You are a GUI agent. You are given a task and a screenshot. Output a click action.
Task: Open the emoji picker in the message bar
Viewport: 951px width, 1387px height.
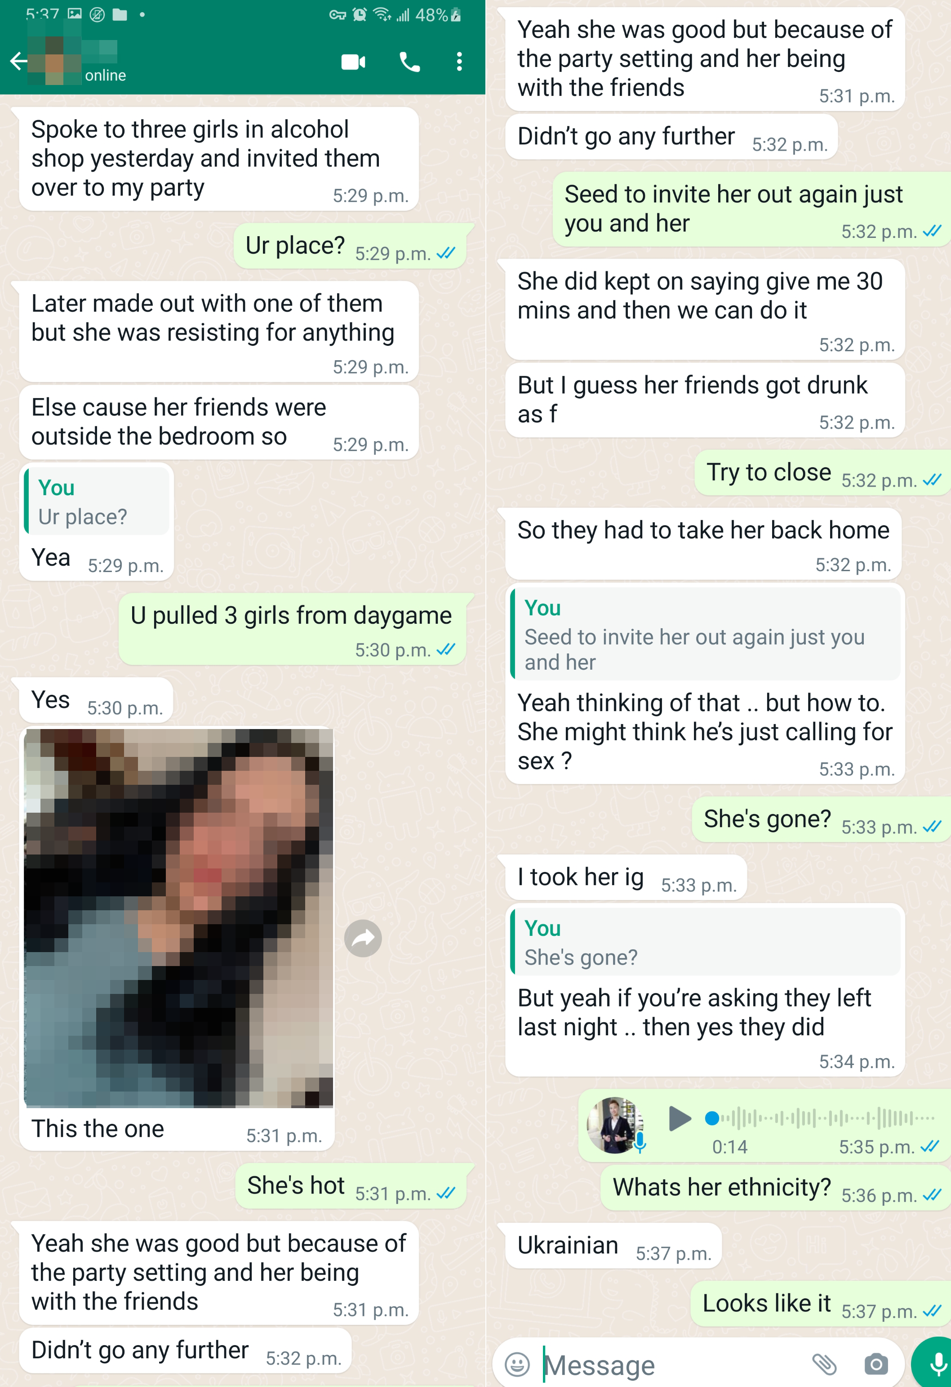517,1364
